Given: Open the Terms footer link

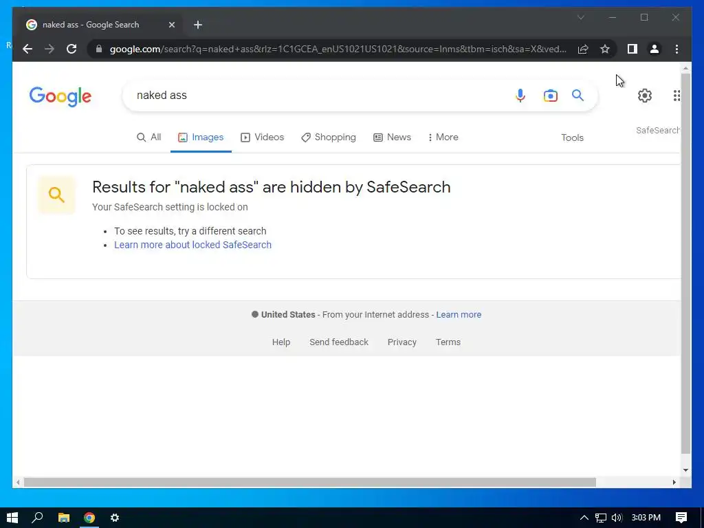Looking at the screenshot, I should coord(448,342).
